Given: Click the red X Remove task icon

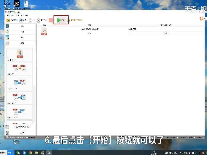Looking at the screenshot, I should pos(38,20).
